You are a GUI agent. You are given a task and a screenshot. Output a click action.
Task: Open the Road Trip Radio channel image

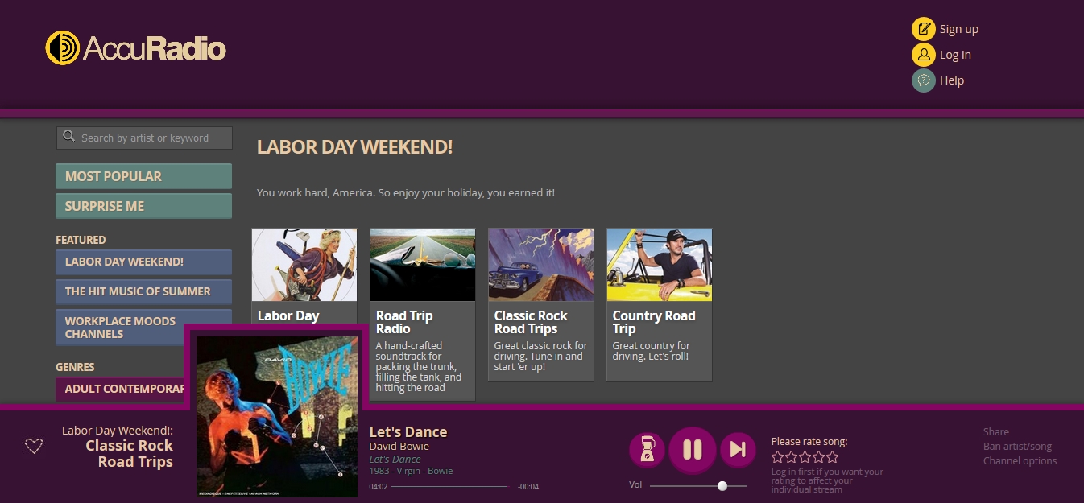pos(423,265)
